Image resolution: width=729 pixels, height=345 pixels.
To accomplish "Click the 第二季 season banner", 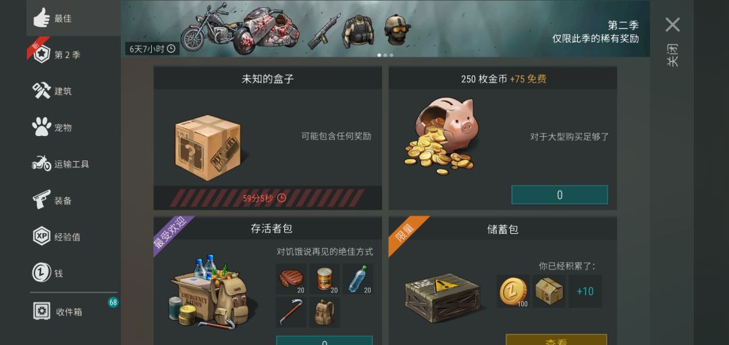I will click(385, 28).
